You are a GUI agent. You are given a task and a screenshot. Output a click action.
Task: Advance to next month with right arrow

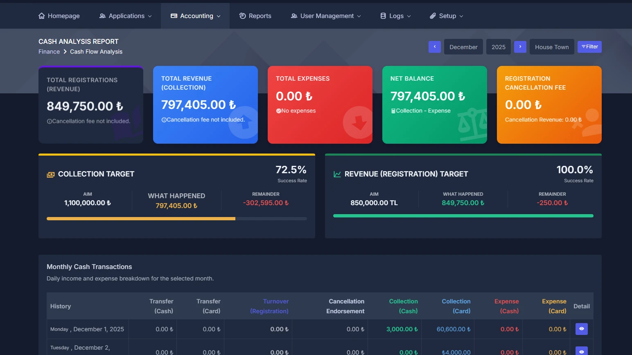[520, 47]
